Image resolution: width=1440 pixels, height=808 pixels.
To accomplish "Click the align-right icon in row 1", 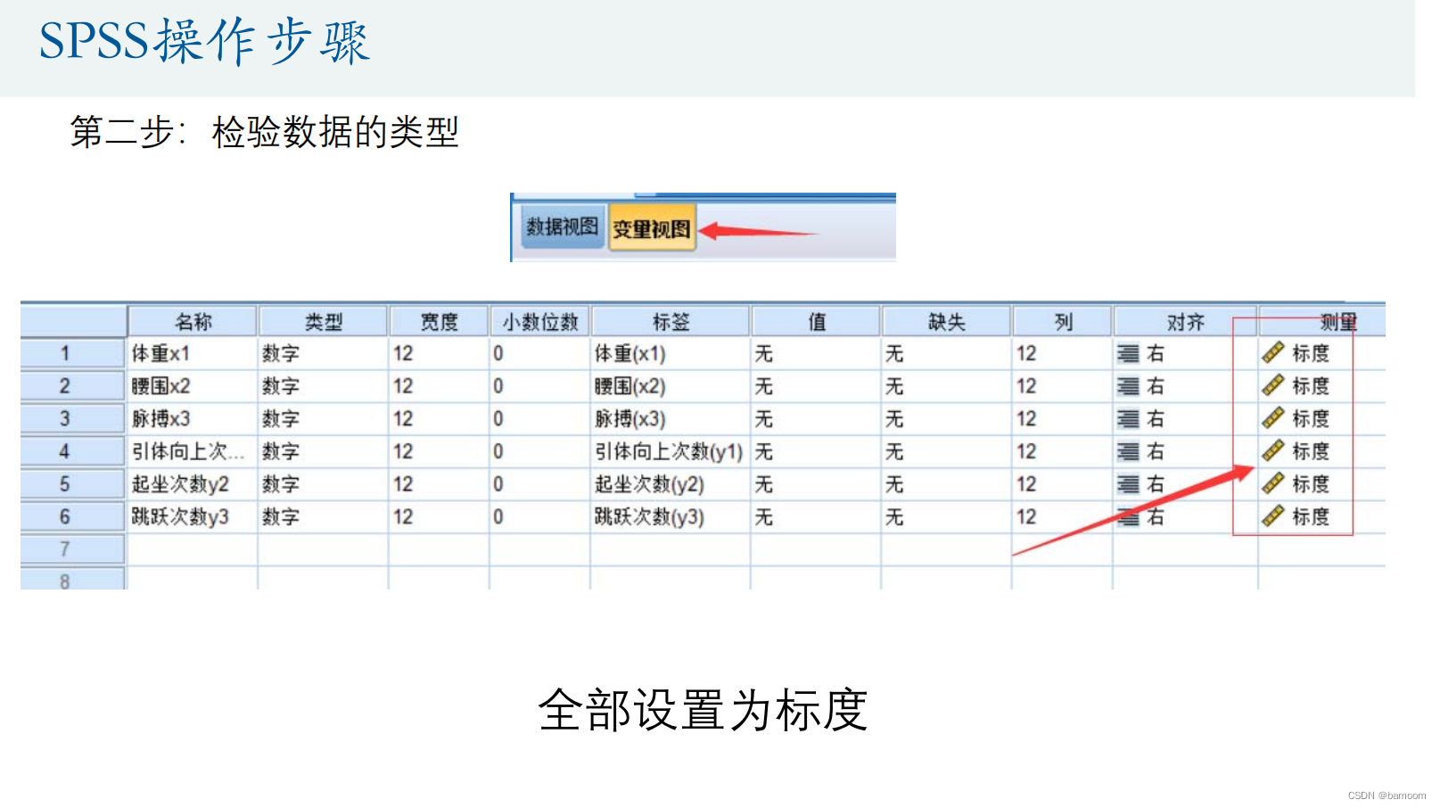I will point(1128,354).
